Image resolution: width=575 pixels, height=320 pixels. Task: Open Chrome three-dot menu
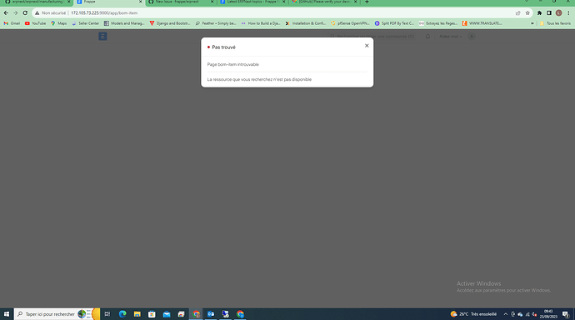pos(568,12)
